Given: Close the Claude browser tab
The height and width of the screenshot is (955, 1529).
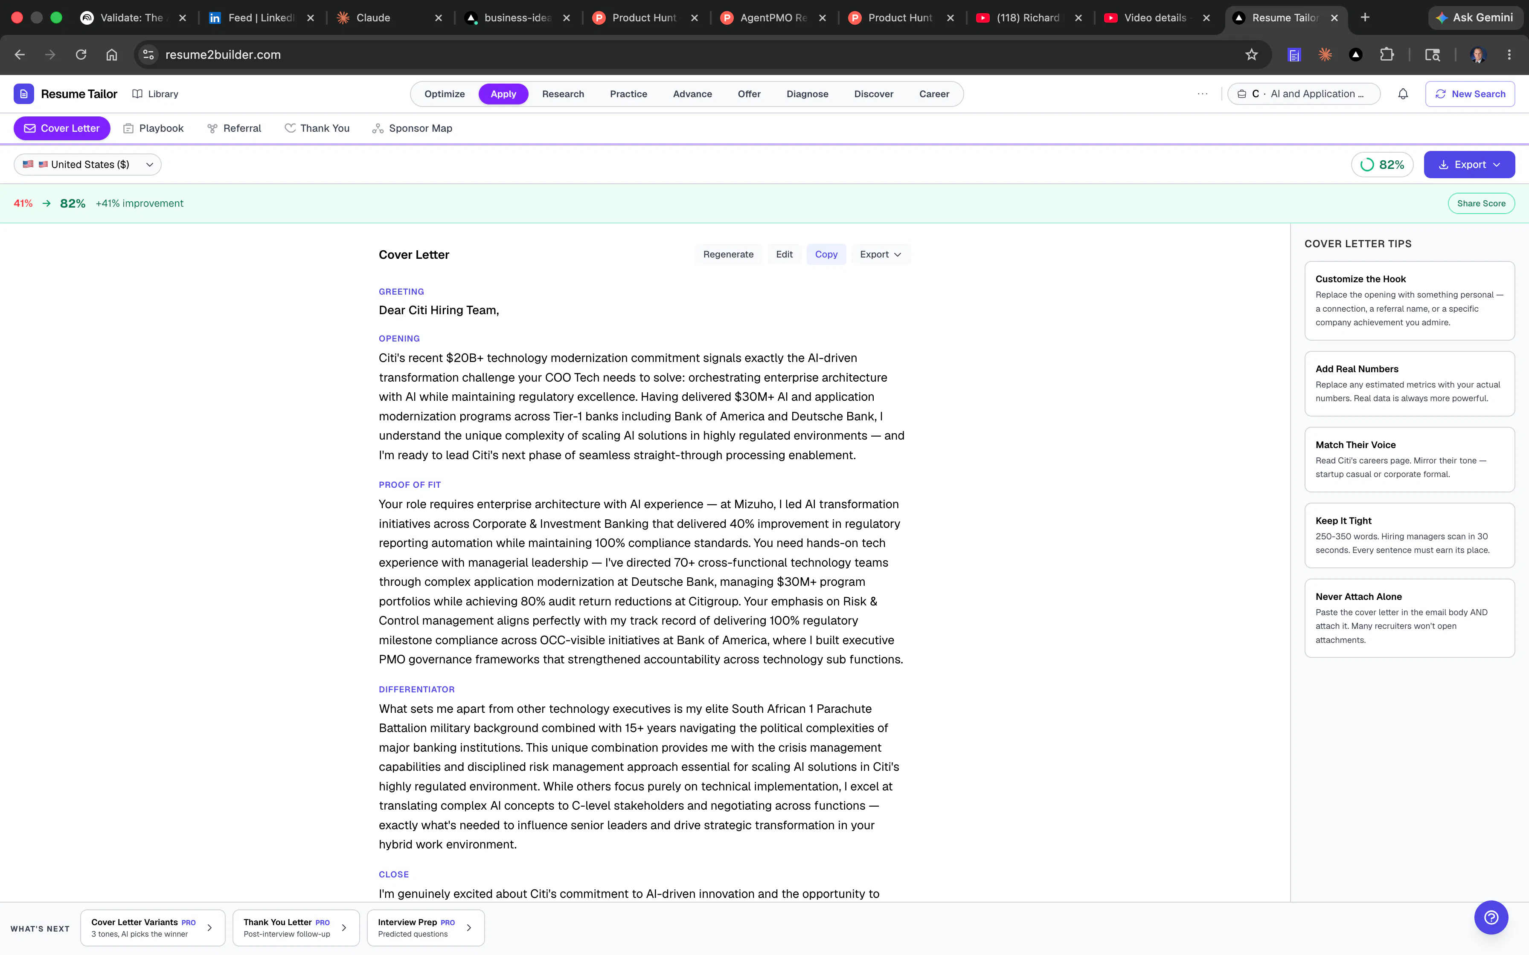Looking at the screenshot, I should pyautogui.click(x=439, y=17).
